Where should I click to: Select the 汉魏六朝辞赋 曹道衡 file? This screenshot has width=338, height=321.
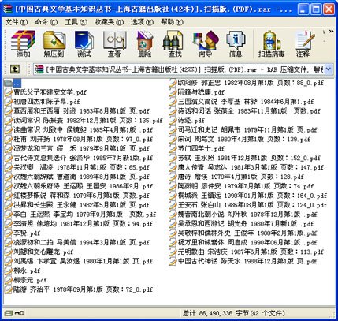[77, 177]
